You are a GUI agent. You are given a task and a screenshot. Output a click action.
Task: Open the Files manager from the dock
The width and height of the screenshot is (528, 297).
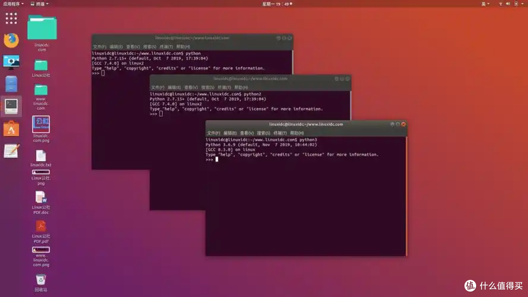point(11,84)
